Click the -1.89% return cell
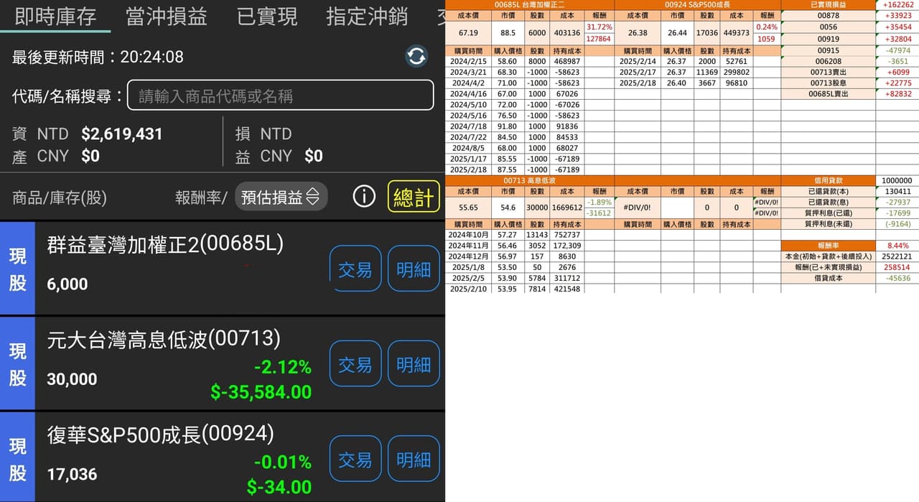Viewport: 919px width, 502px height. click(x=599, y=202)
